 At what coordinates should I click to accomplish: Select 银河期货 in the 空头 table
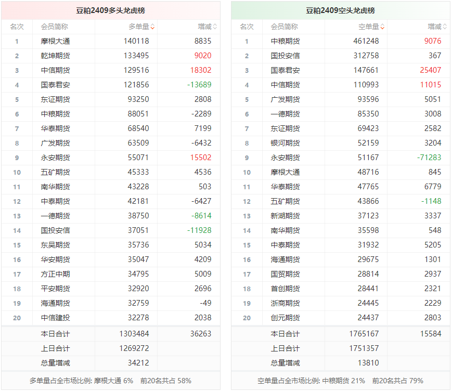[285, 143]
